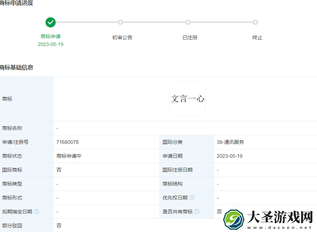Click the 商标结构 label cell

(186, 184)
